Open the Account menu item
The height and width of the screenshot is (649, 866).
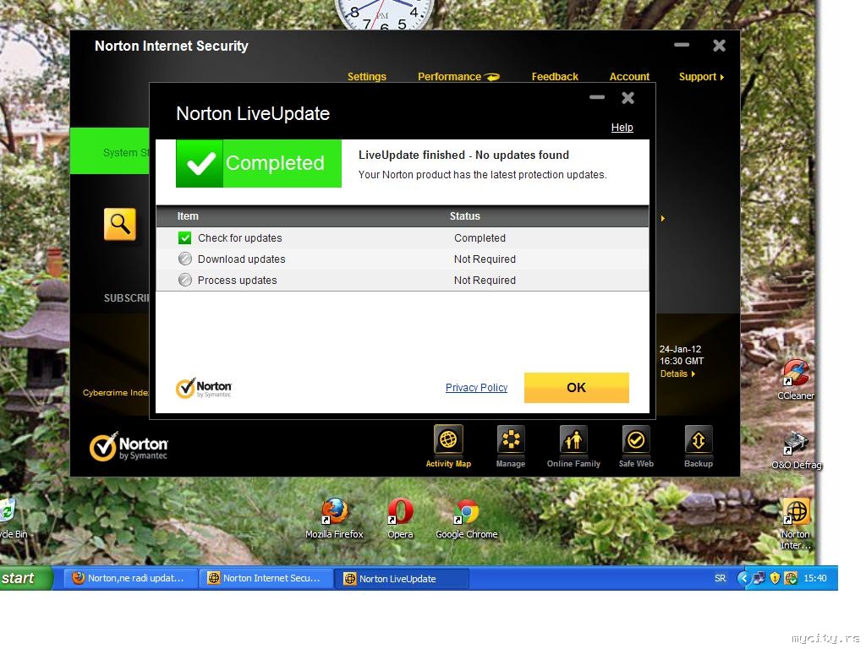[x=629, y=77]
